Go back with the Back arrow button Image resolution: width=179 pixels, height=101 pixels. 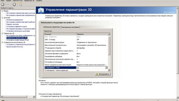point(3,4)
